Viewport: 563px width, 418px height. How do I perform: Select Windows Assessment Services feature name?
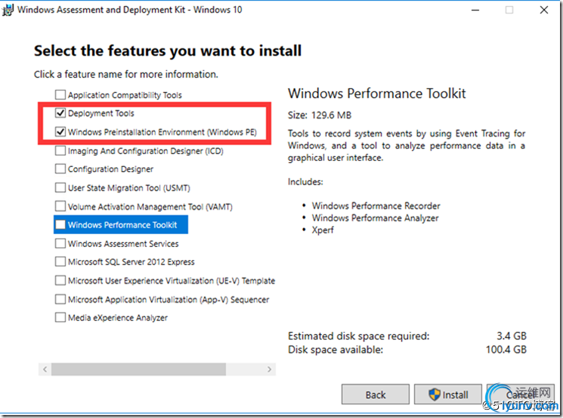click(x=123, y=244)
